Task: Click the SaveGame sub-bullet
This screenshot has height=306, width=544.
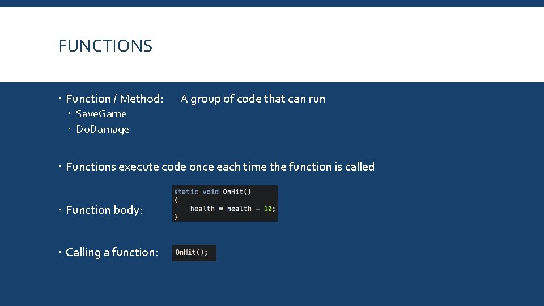Action: 101,114
